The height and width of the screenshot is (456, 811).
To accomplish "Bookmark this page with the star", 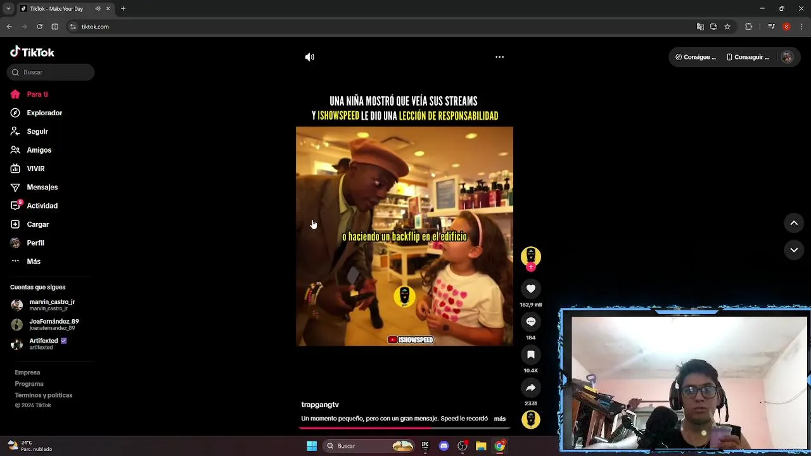I will (727, 27).
